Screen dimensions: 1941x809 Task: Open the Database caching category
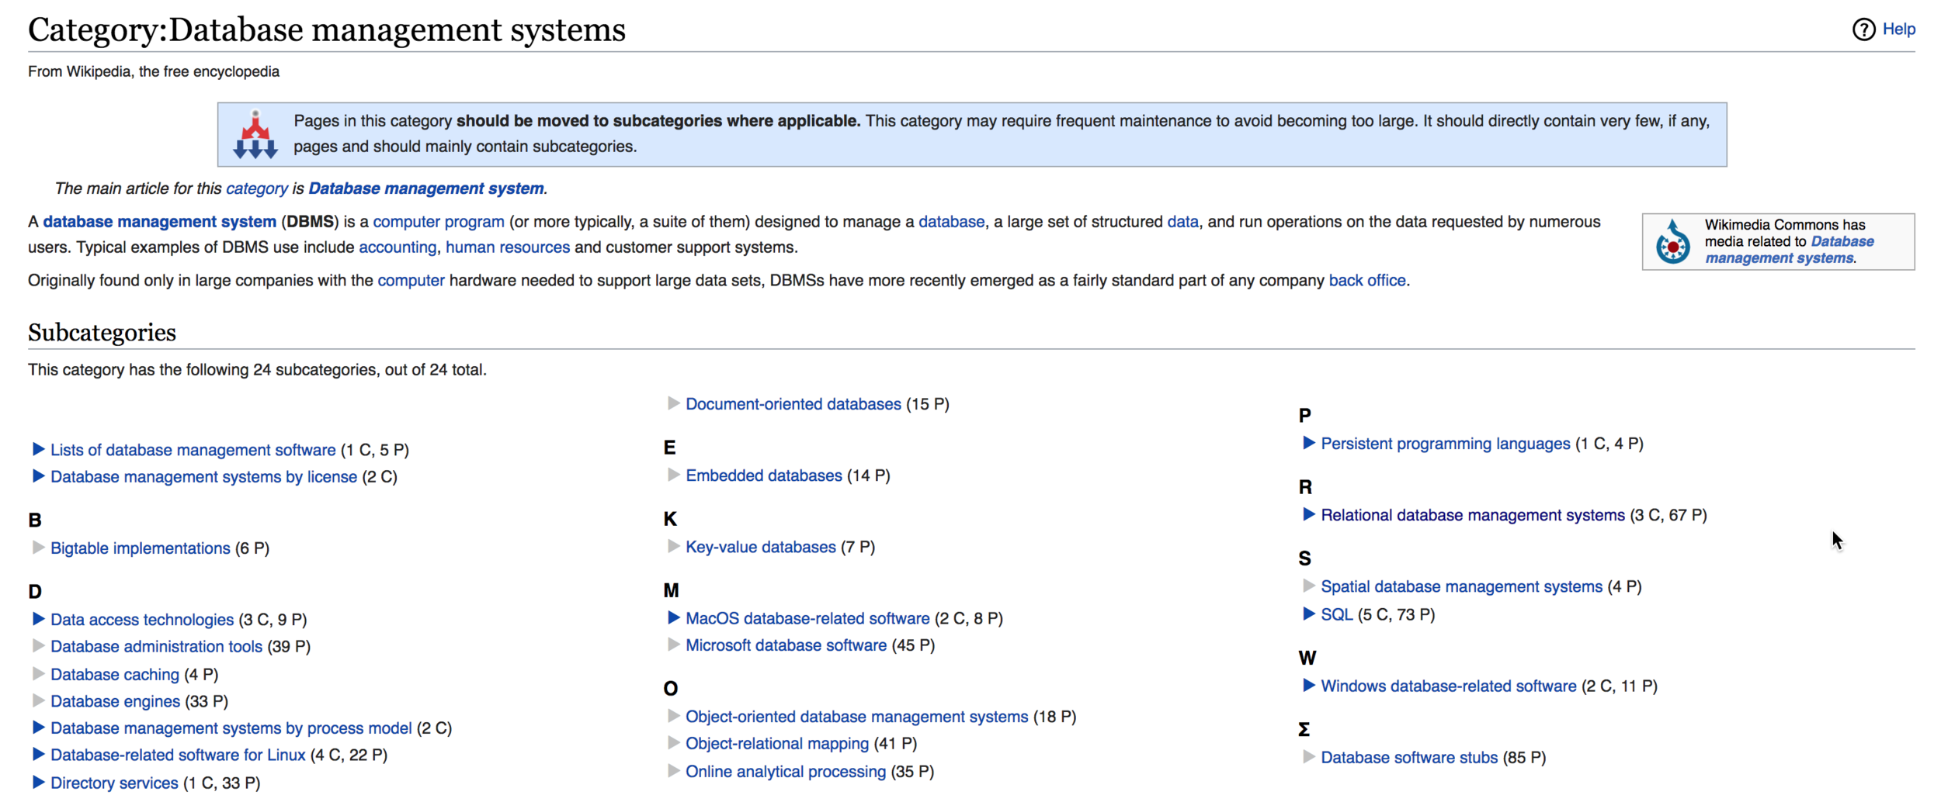tap(115, 675)
